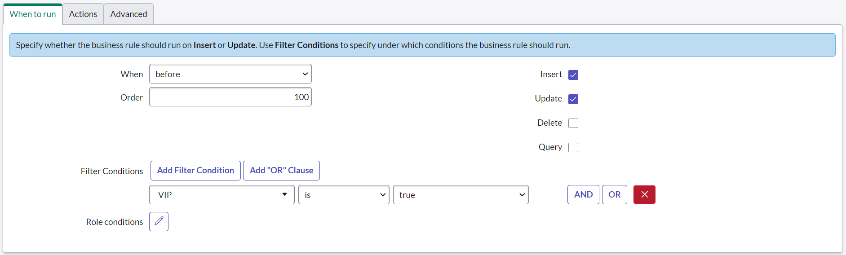Open the 'true' value dropdown
Screen dimensions: 846x255
tap(461, 195)
